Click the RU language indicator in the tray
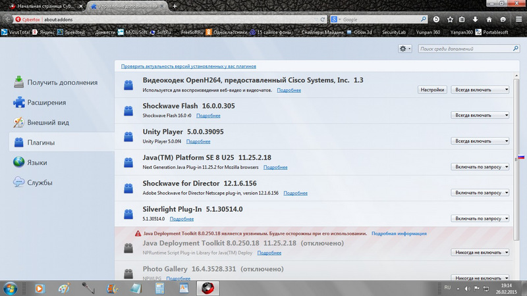This screenshot has width=527, height=296. 447,287
